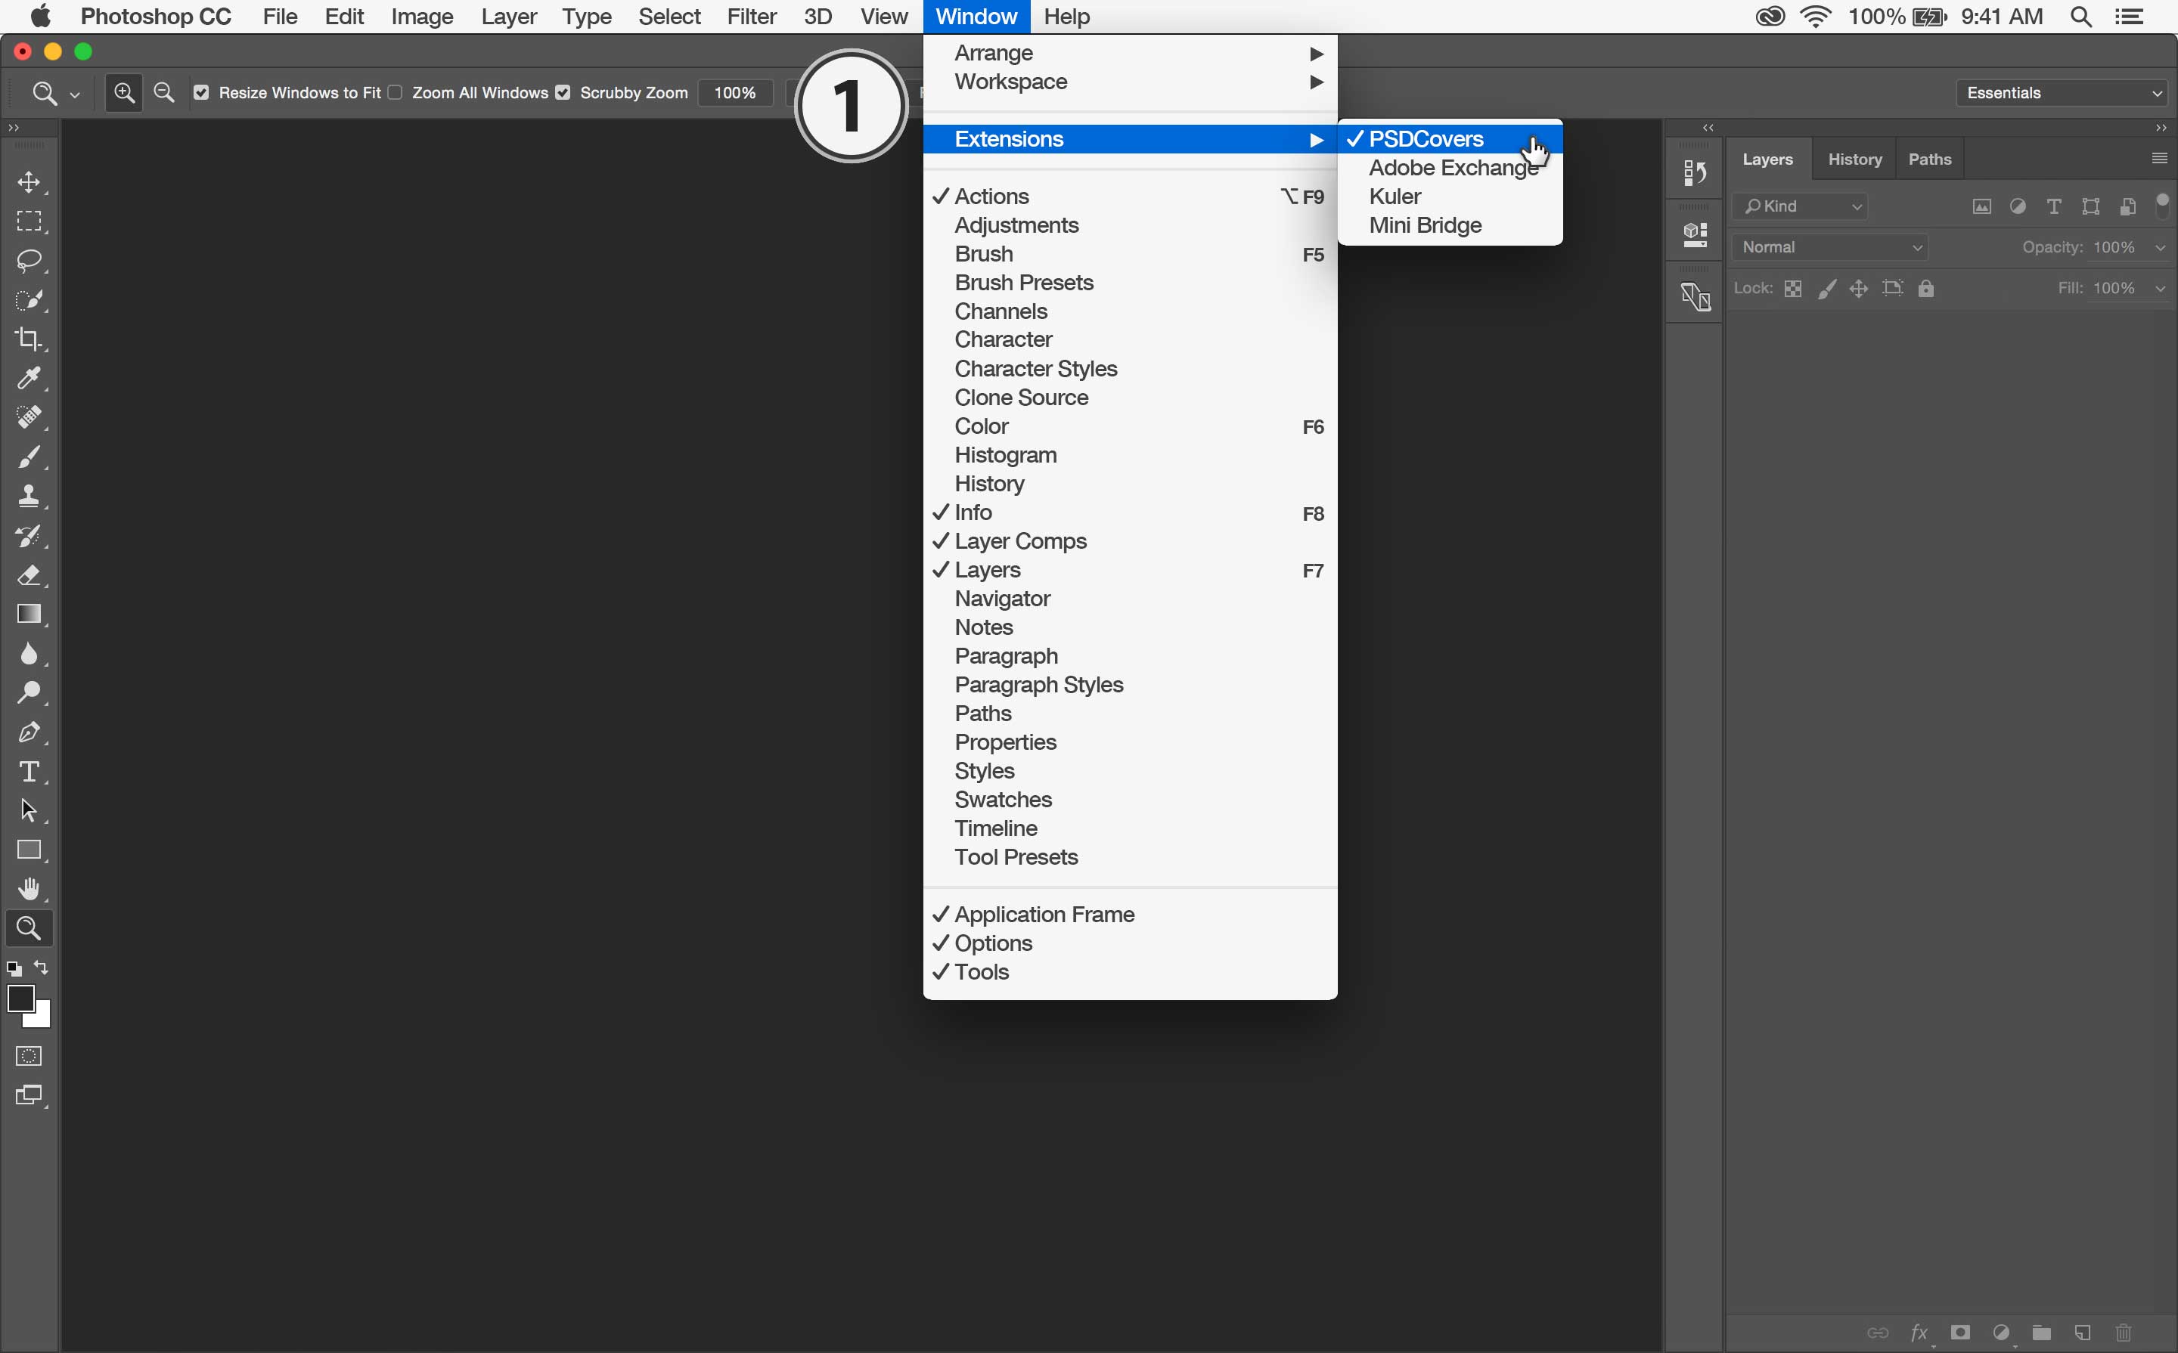Select the Brush tool
This screenshot has height=1353, width=2178.
click(x=29, y=457)
